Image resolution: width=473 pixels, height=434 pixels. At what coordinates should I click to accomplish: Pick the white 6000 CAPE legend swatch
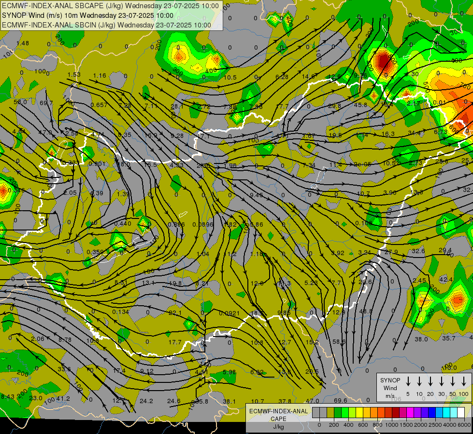pos(460,413)
